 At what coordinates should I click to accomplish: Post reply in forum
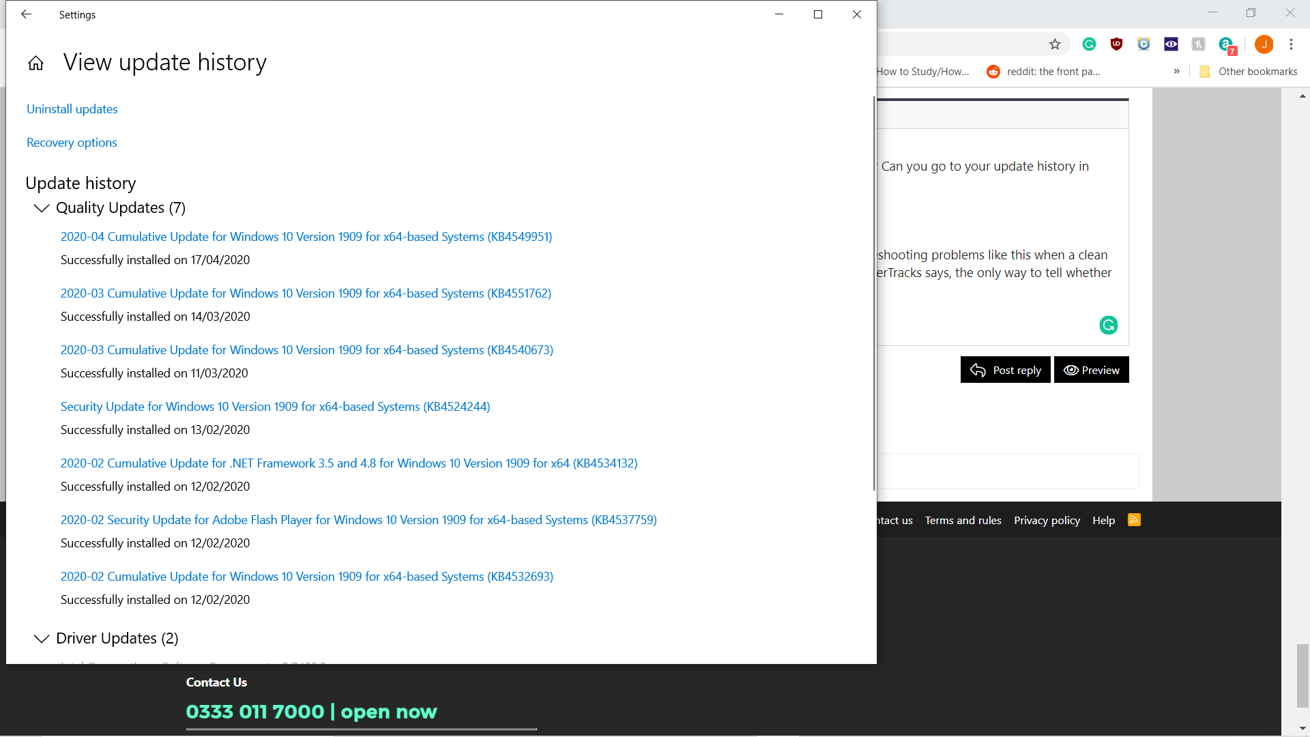coord(1005,370)
